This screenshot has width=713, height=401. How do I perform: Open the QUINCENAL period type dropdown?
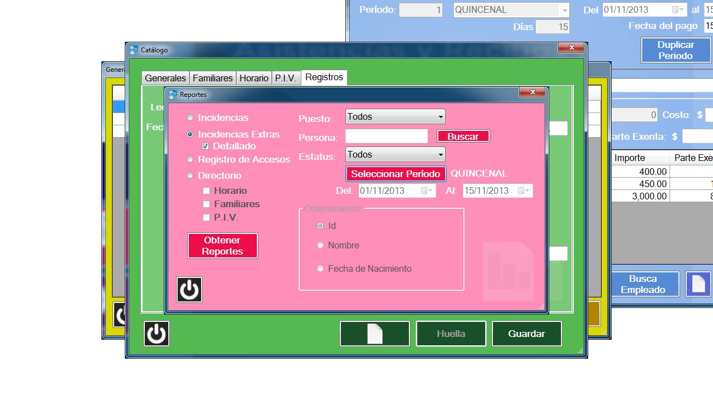click(511, 10)
